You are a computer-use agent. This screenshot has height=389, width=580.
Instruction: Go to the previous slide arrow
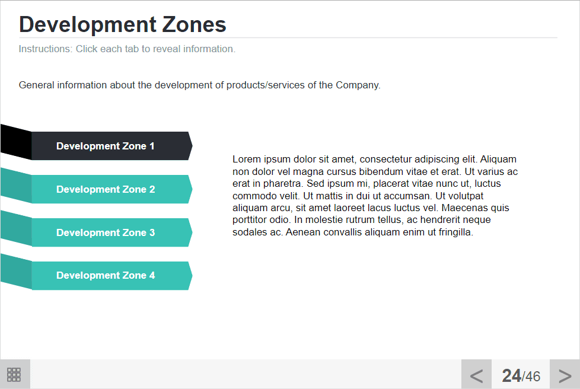(x=476, y=375)
